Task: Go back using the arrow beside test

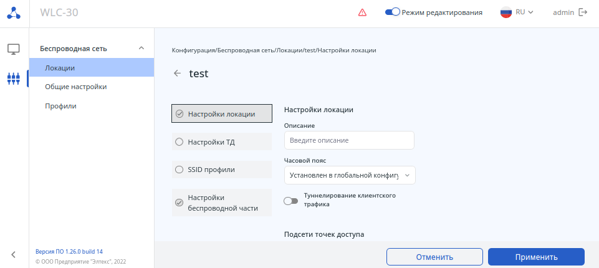Action: tap(178, 74)
